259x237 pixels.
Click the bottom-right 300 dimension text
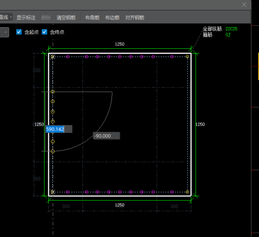click(x=174, y=206)
